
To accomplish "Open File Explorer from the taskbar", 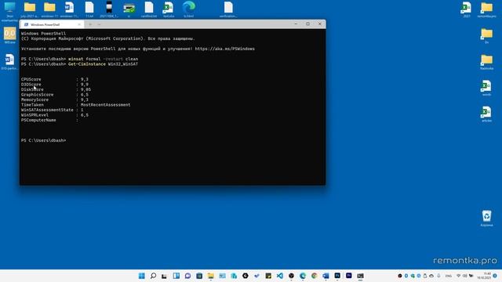I will point(211,276).
